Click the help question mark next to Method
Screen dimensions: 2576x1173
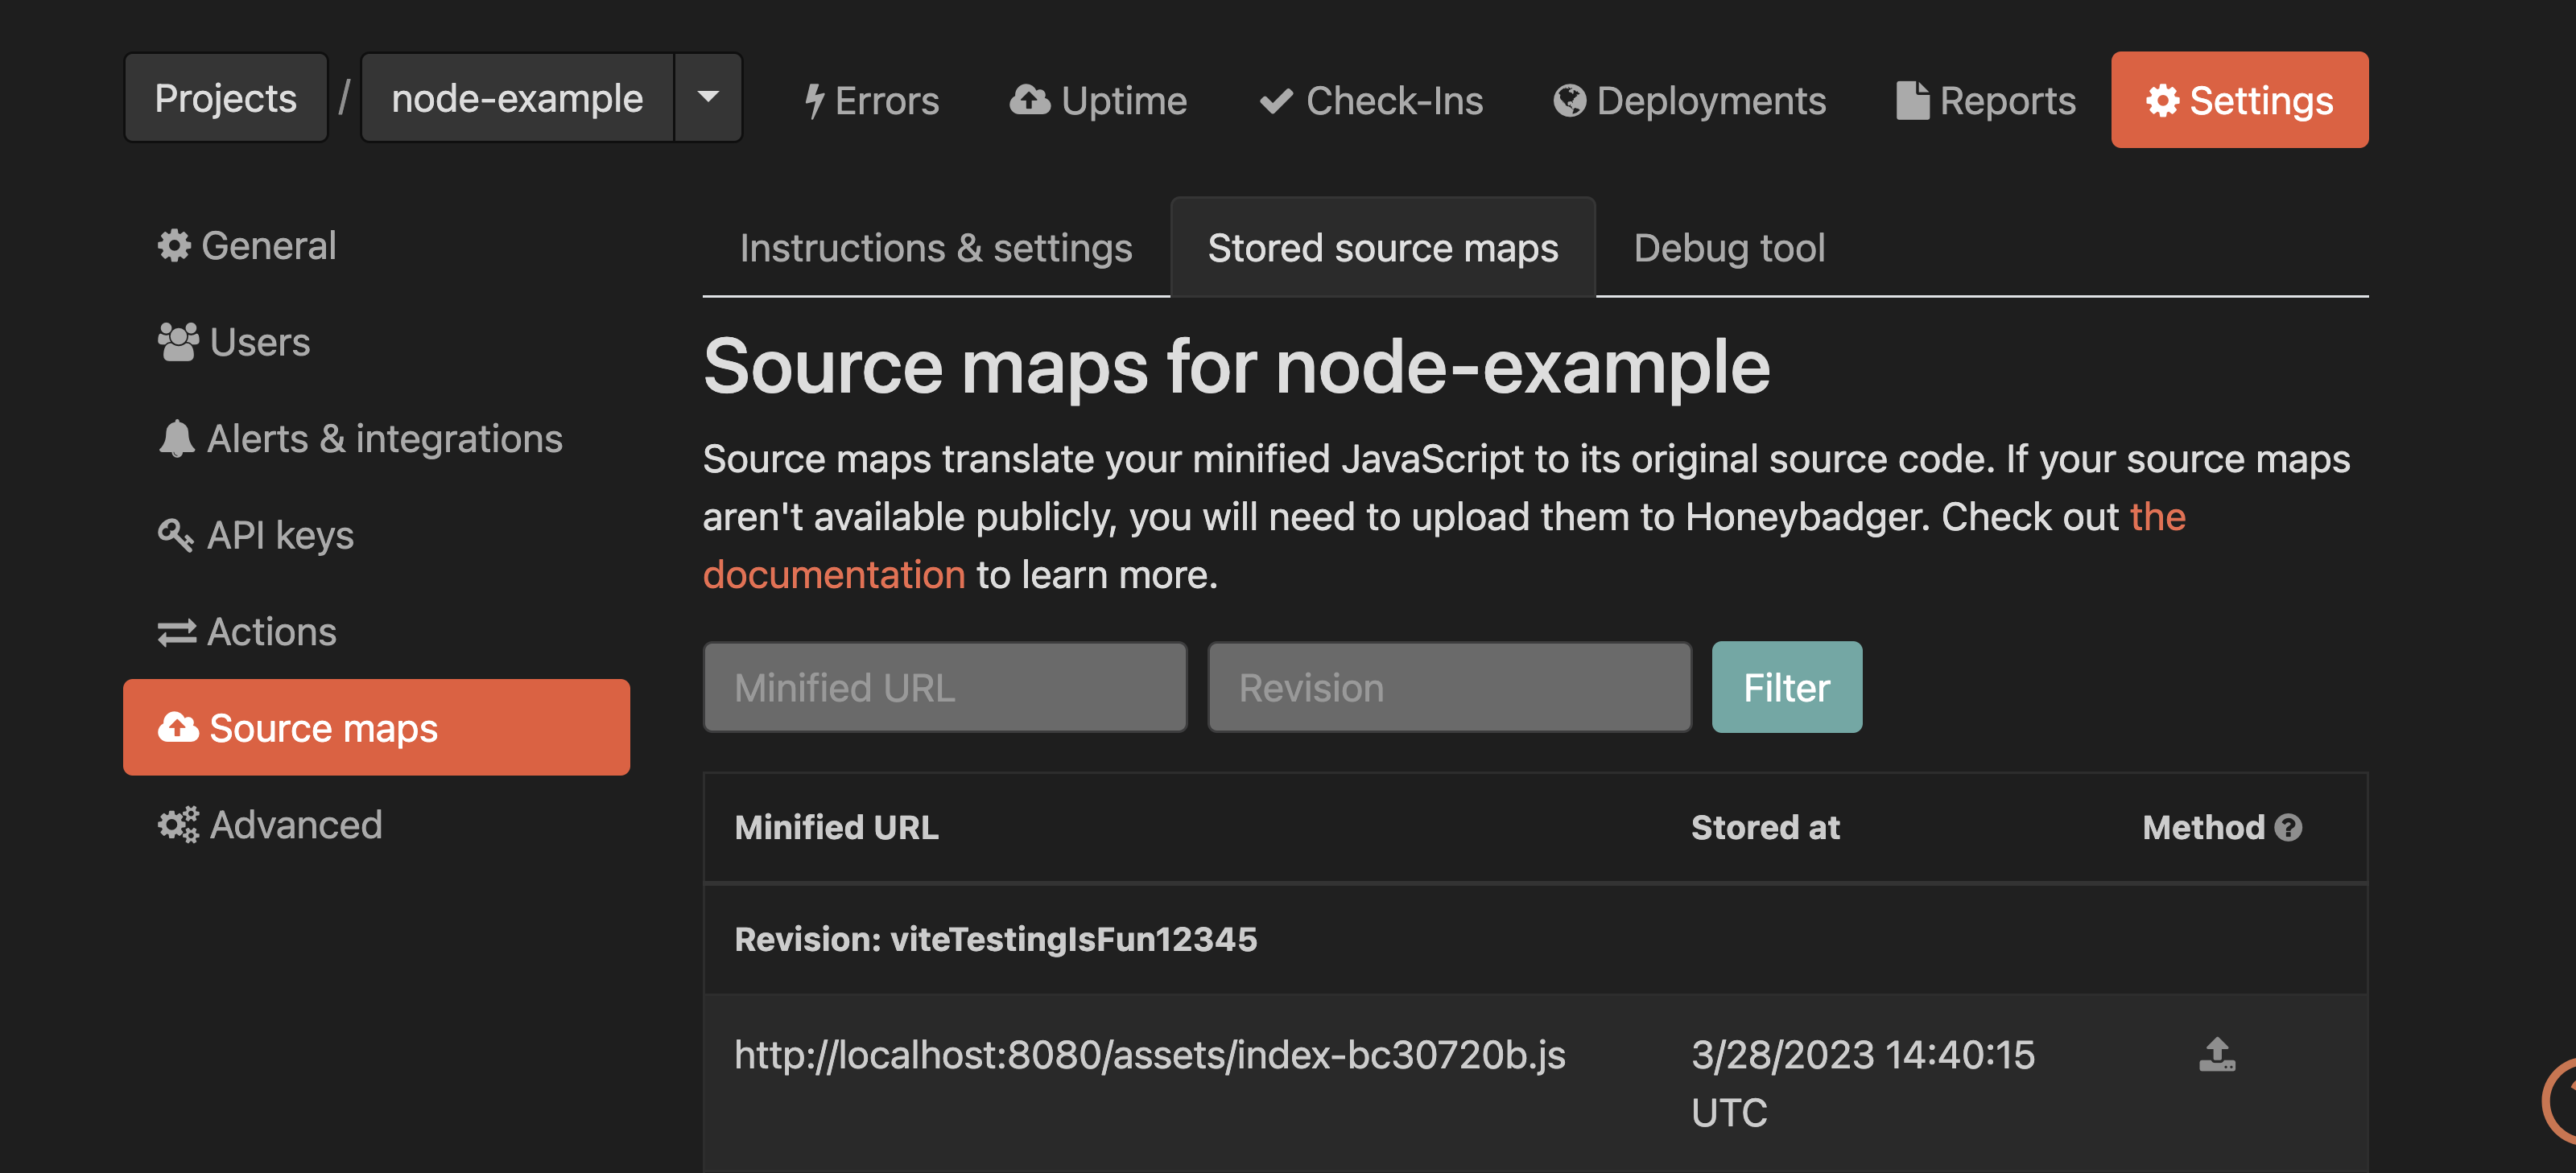tap(2289, 827)
